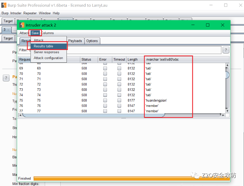
Task: Click the payload help question mark in main window
Action: click(x=6, y=78)
